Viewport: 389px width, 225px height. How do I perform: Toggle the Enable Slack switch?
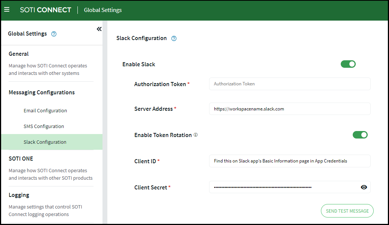(x=348, y=64)
